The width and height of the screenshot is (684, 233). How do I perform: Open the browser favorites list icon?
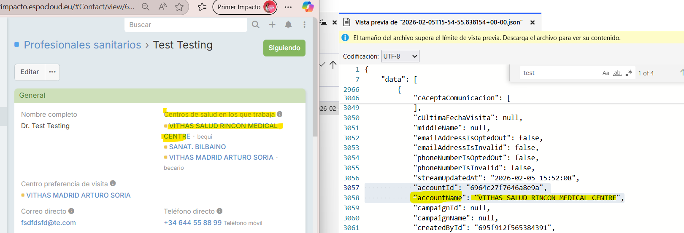click(202, 7)
